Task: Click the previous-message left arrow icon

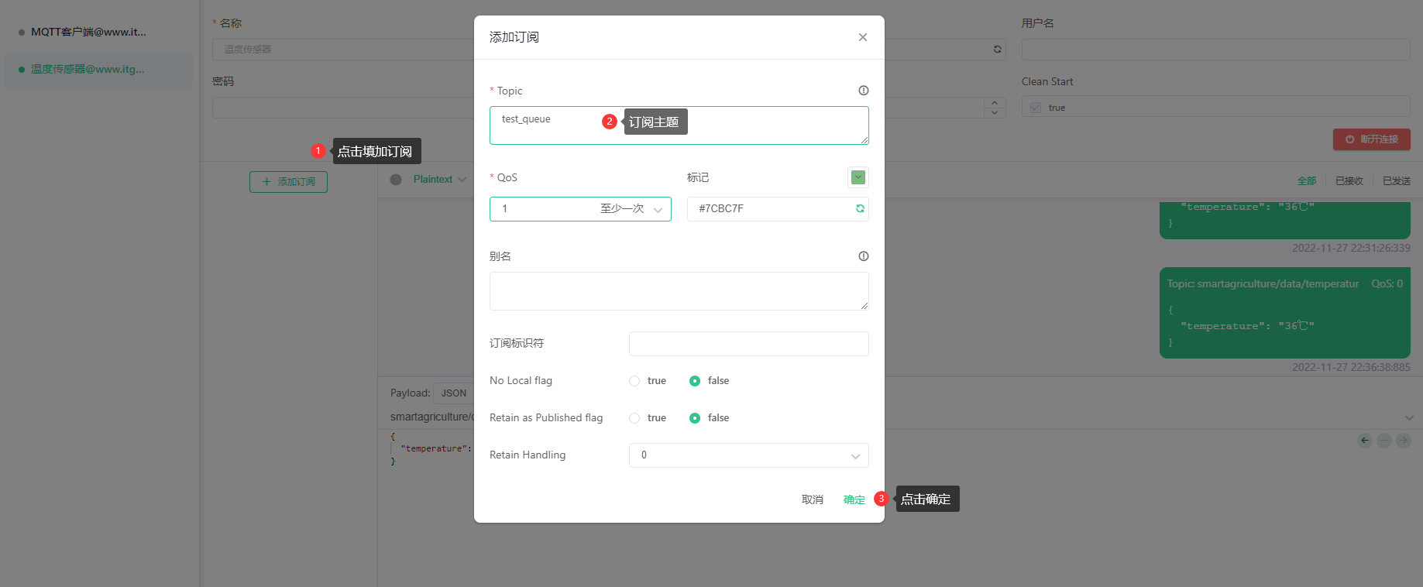Action: tap(1365, 441)
